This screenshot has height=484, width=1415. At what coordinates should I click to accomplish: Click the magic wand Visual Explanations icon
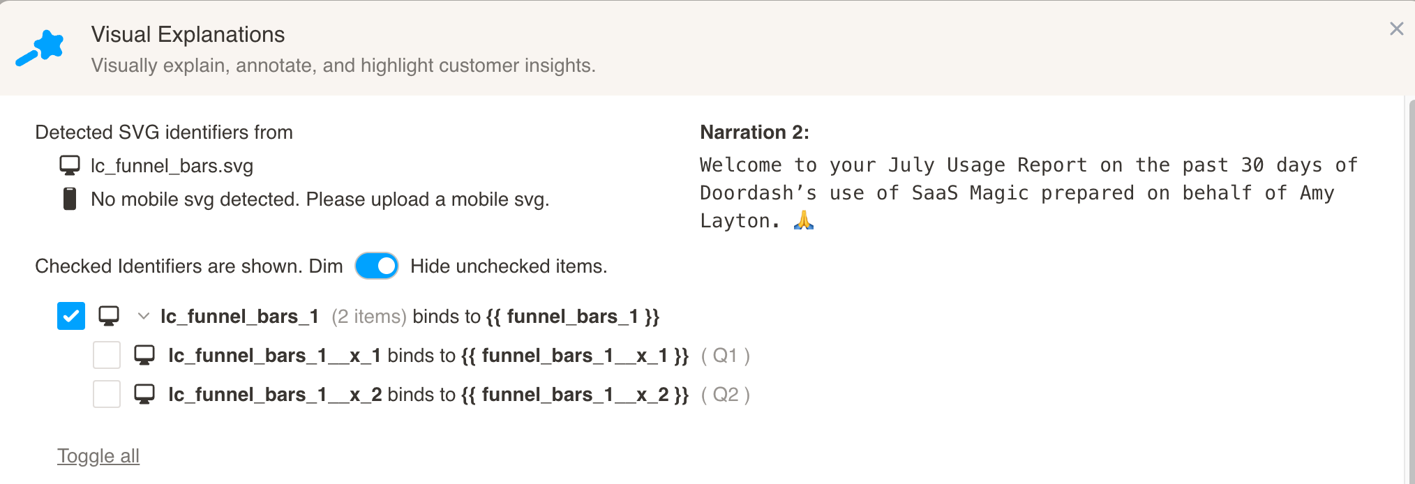(x=40, y=48)
